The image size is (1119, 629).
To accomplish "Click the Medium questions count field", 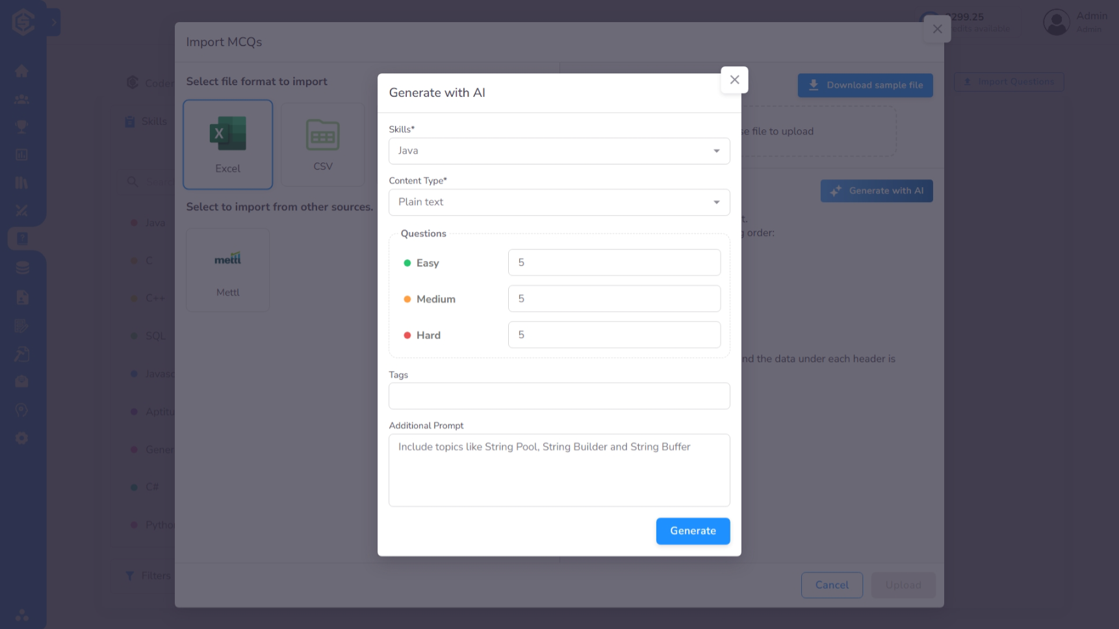I will tap(613, 299).
